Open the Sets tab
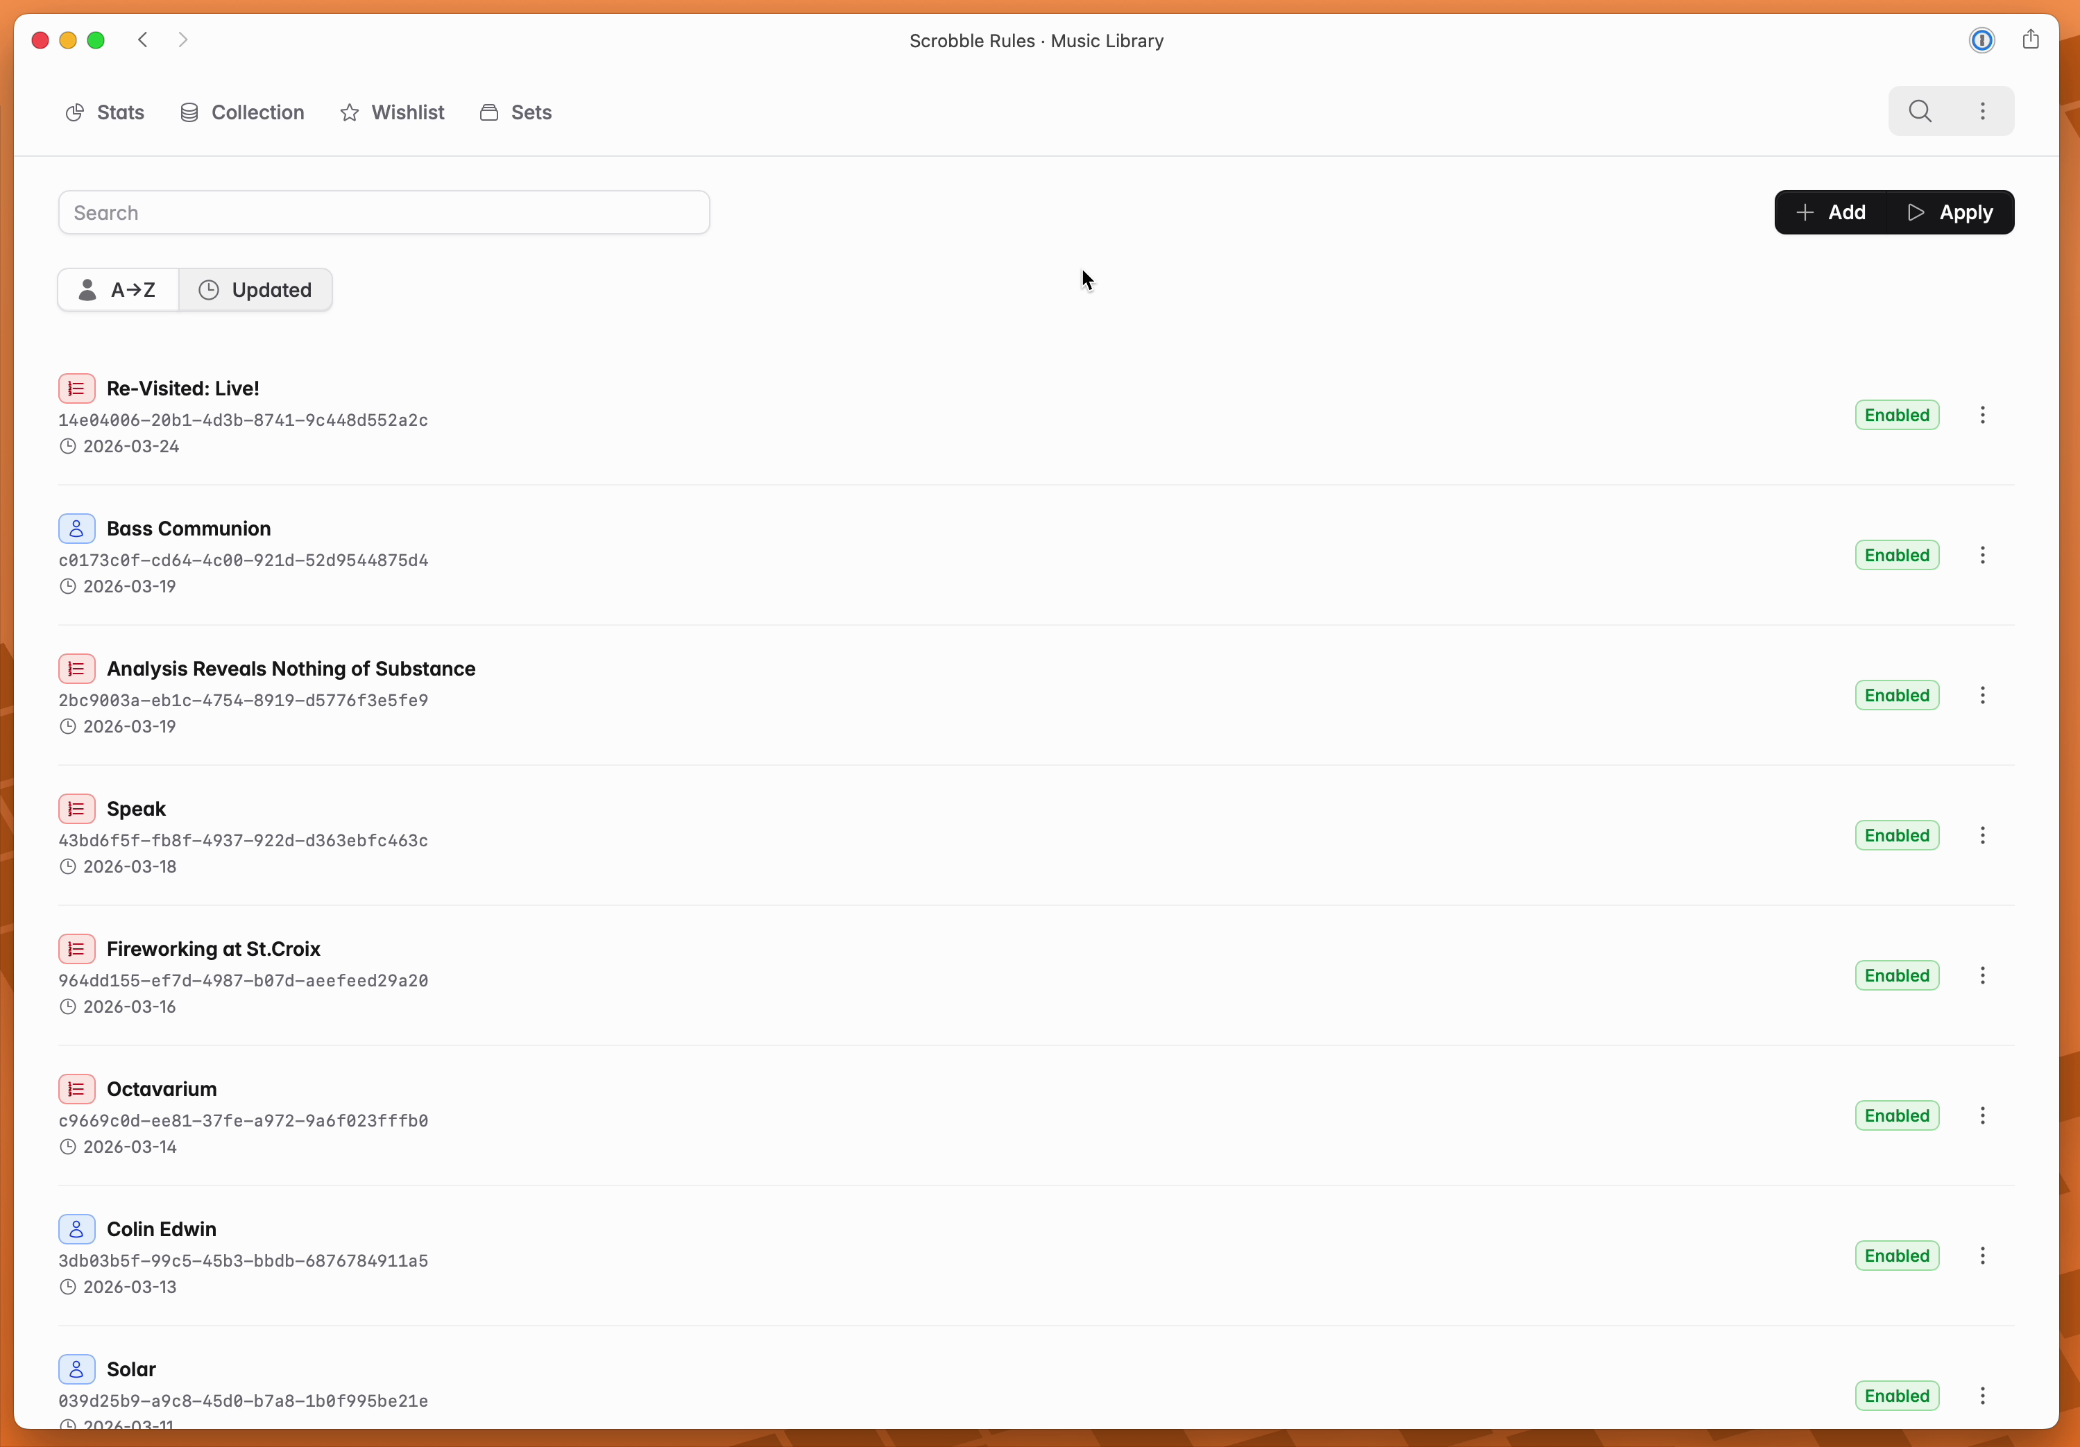The height and width of the screenshot is (1447, 2080). [x=515, y=112]
